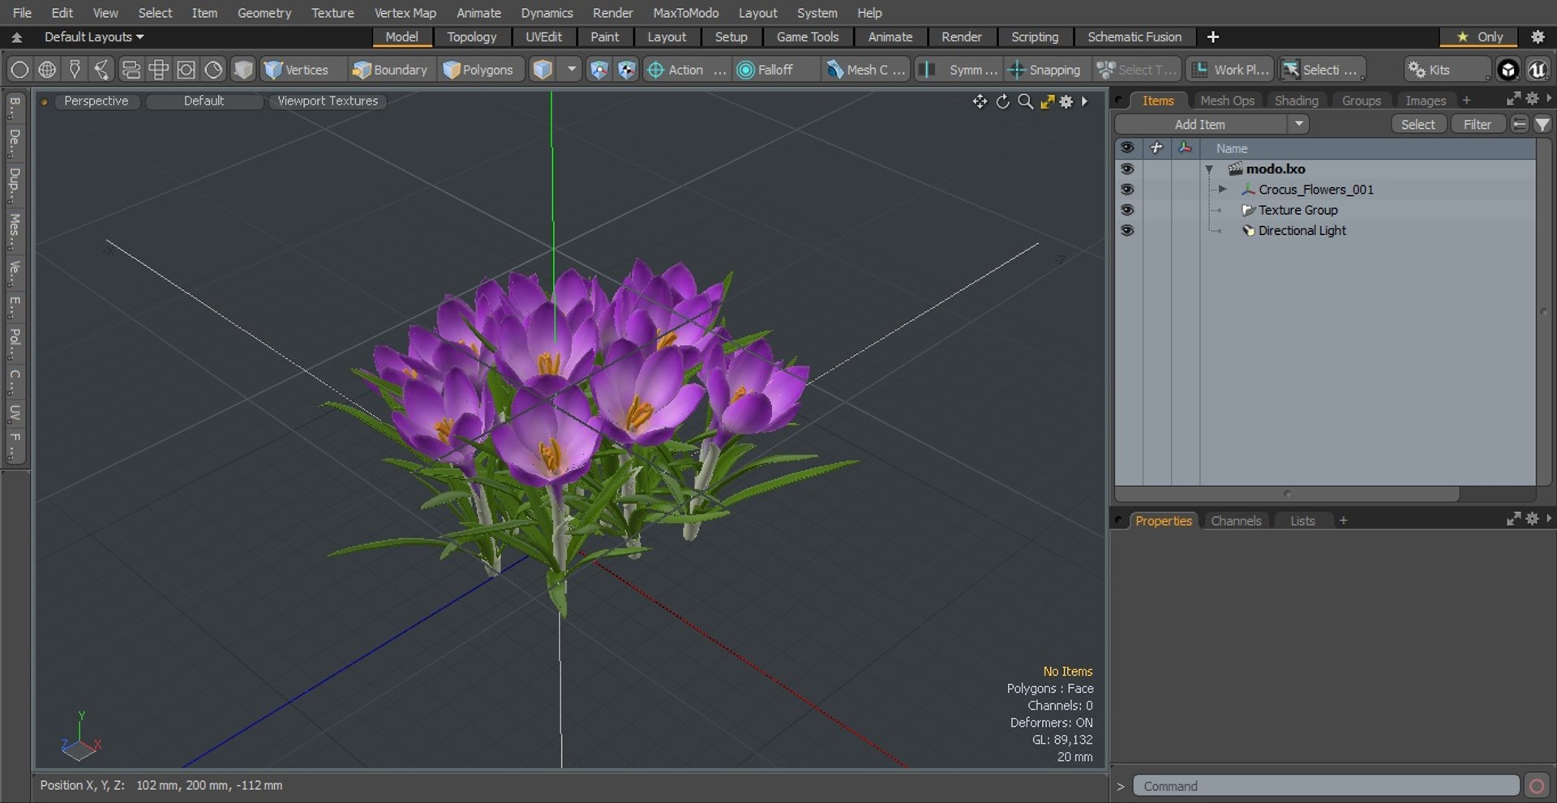Open the Viewport Textures shading dropdown
This screenshot has width=1557, height=803.
[328, 101]
